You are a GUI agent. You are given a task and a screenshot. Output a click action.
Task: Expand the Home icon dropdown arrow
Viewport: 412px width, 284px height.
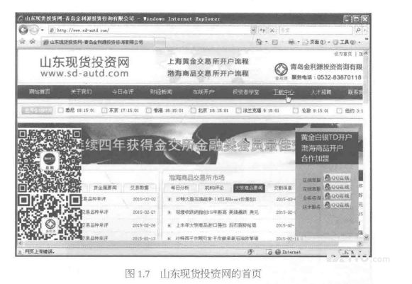point(266,42)
